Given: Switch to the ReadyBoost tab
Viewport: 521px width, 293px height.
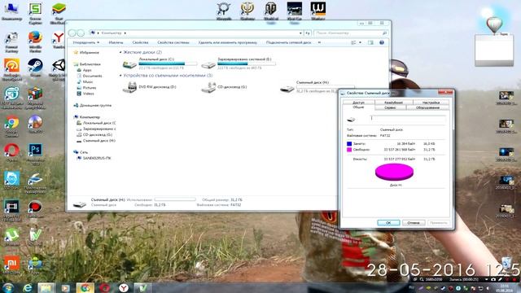Looking at the screenshot, I should coord(393,103).
